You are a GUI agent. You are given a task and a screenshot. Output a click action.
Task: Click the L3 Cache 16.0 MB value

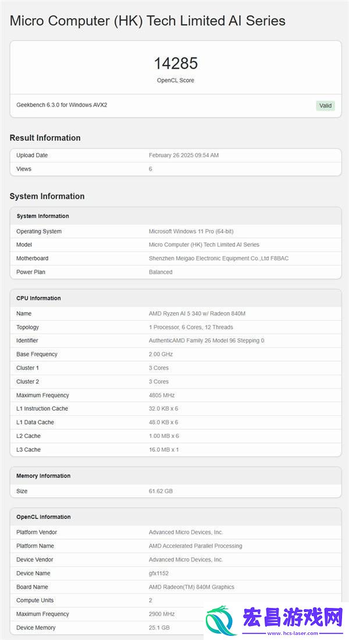pos(164,450)
